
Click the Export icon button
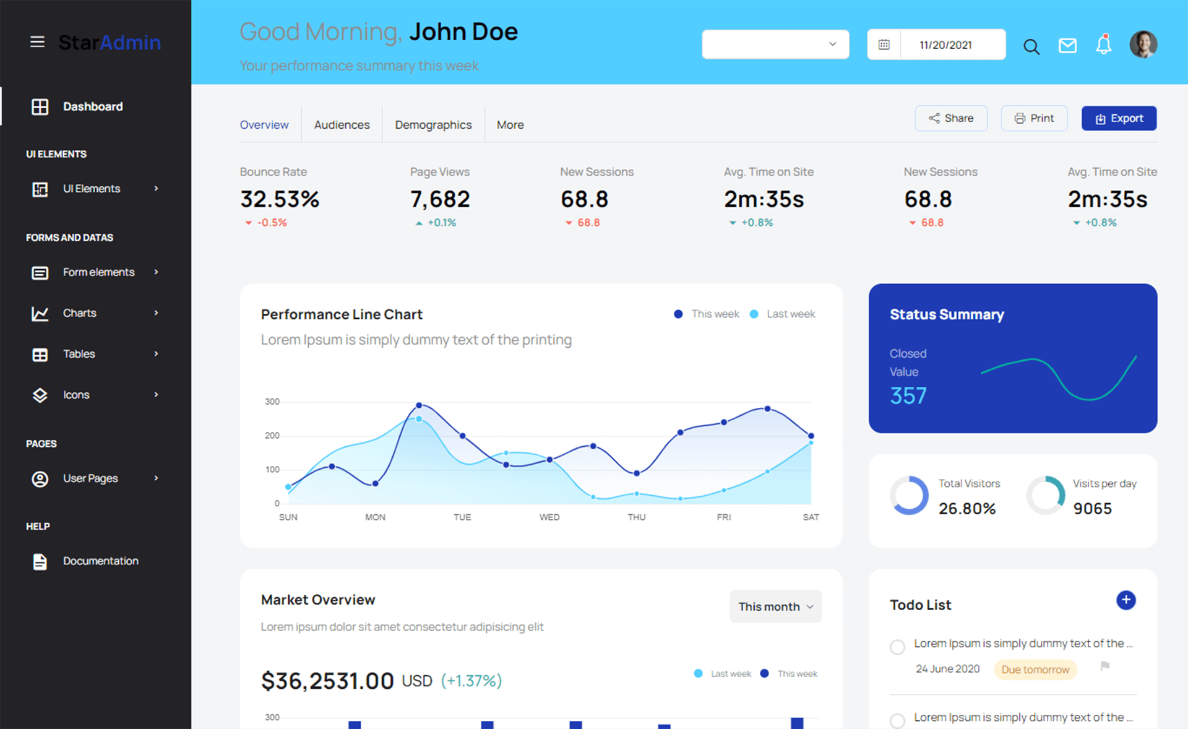(1119, 118)
